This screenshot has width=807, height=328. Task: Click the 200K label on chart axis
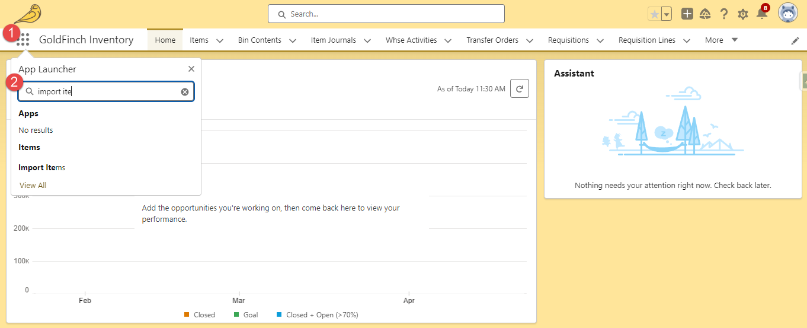coord(21,228)
